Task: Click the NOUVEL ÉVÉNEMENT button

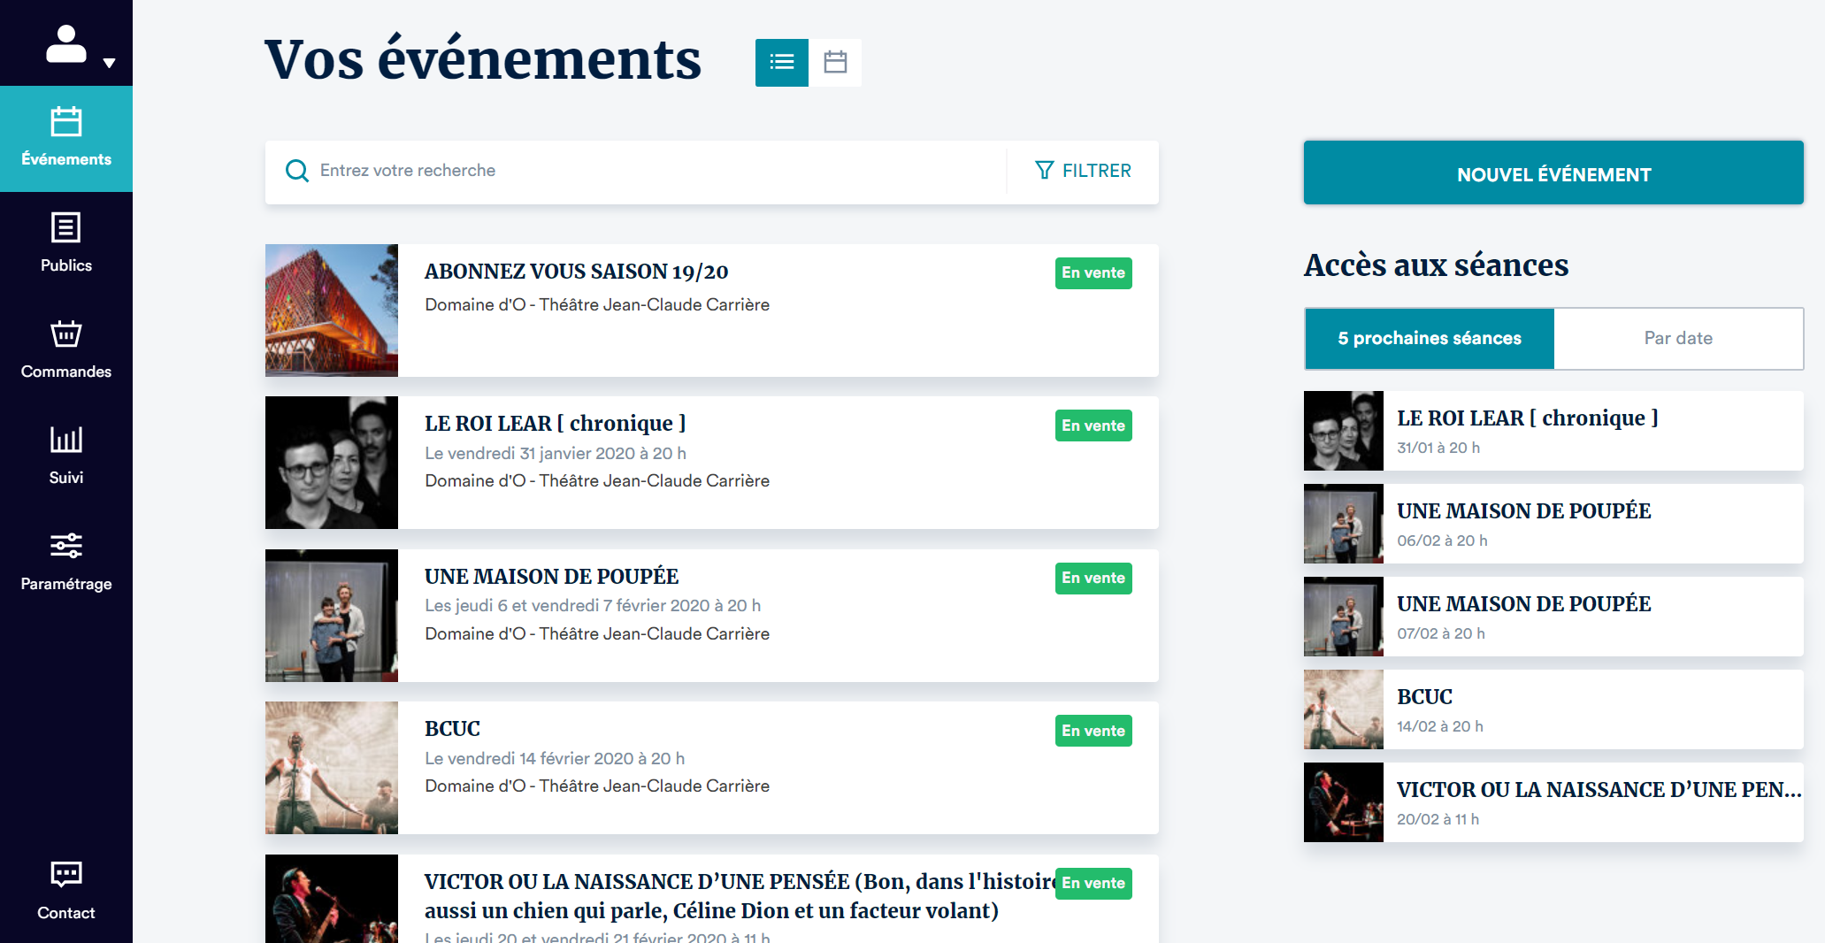Action: point(1553,174)
